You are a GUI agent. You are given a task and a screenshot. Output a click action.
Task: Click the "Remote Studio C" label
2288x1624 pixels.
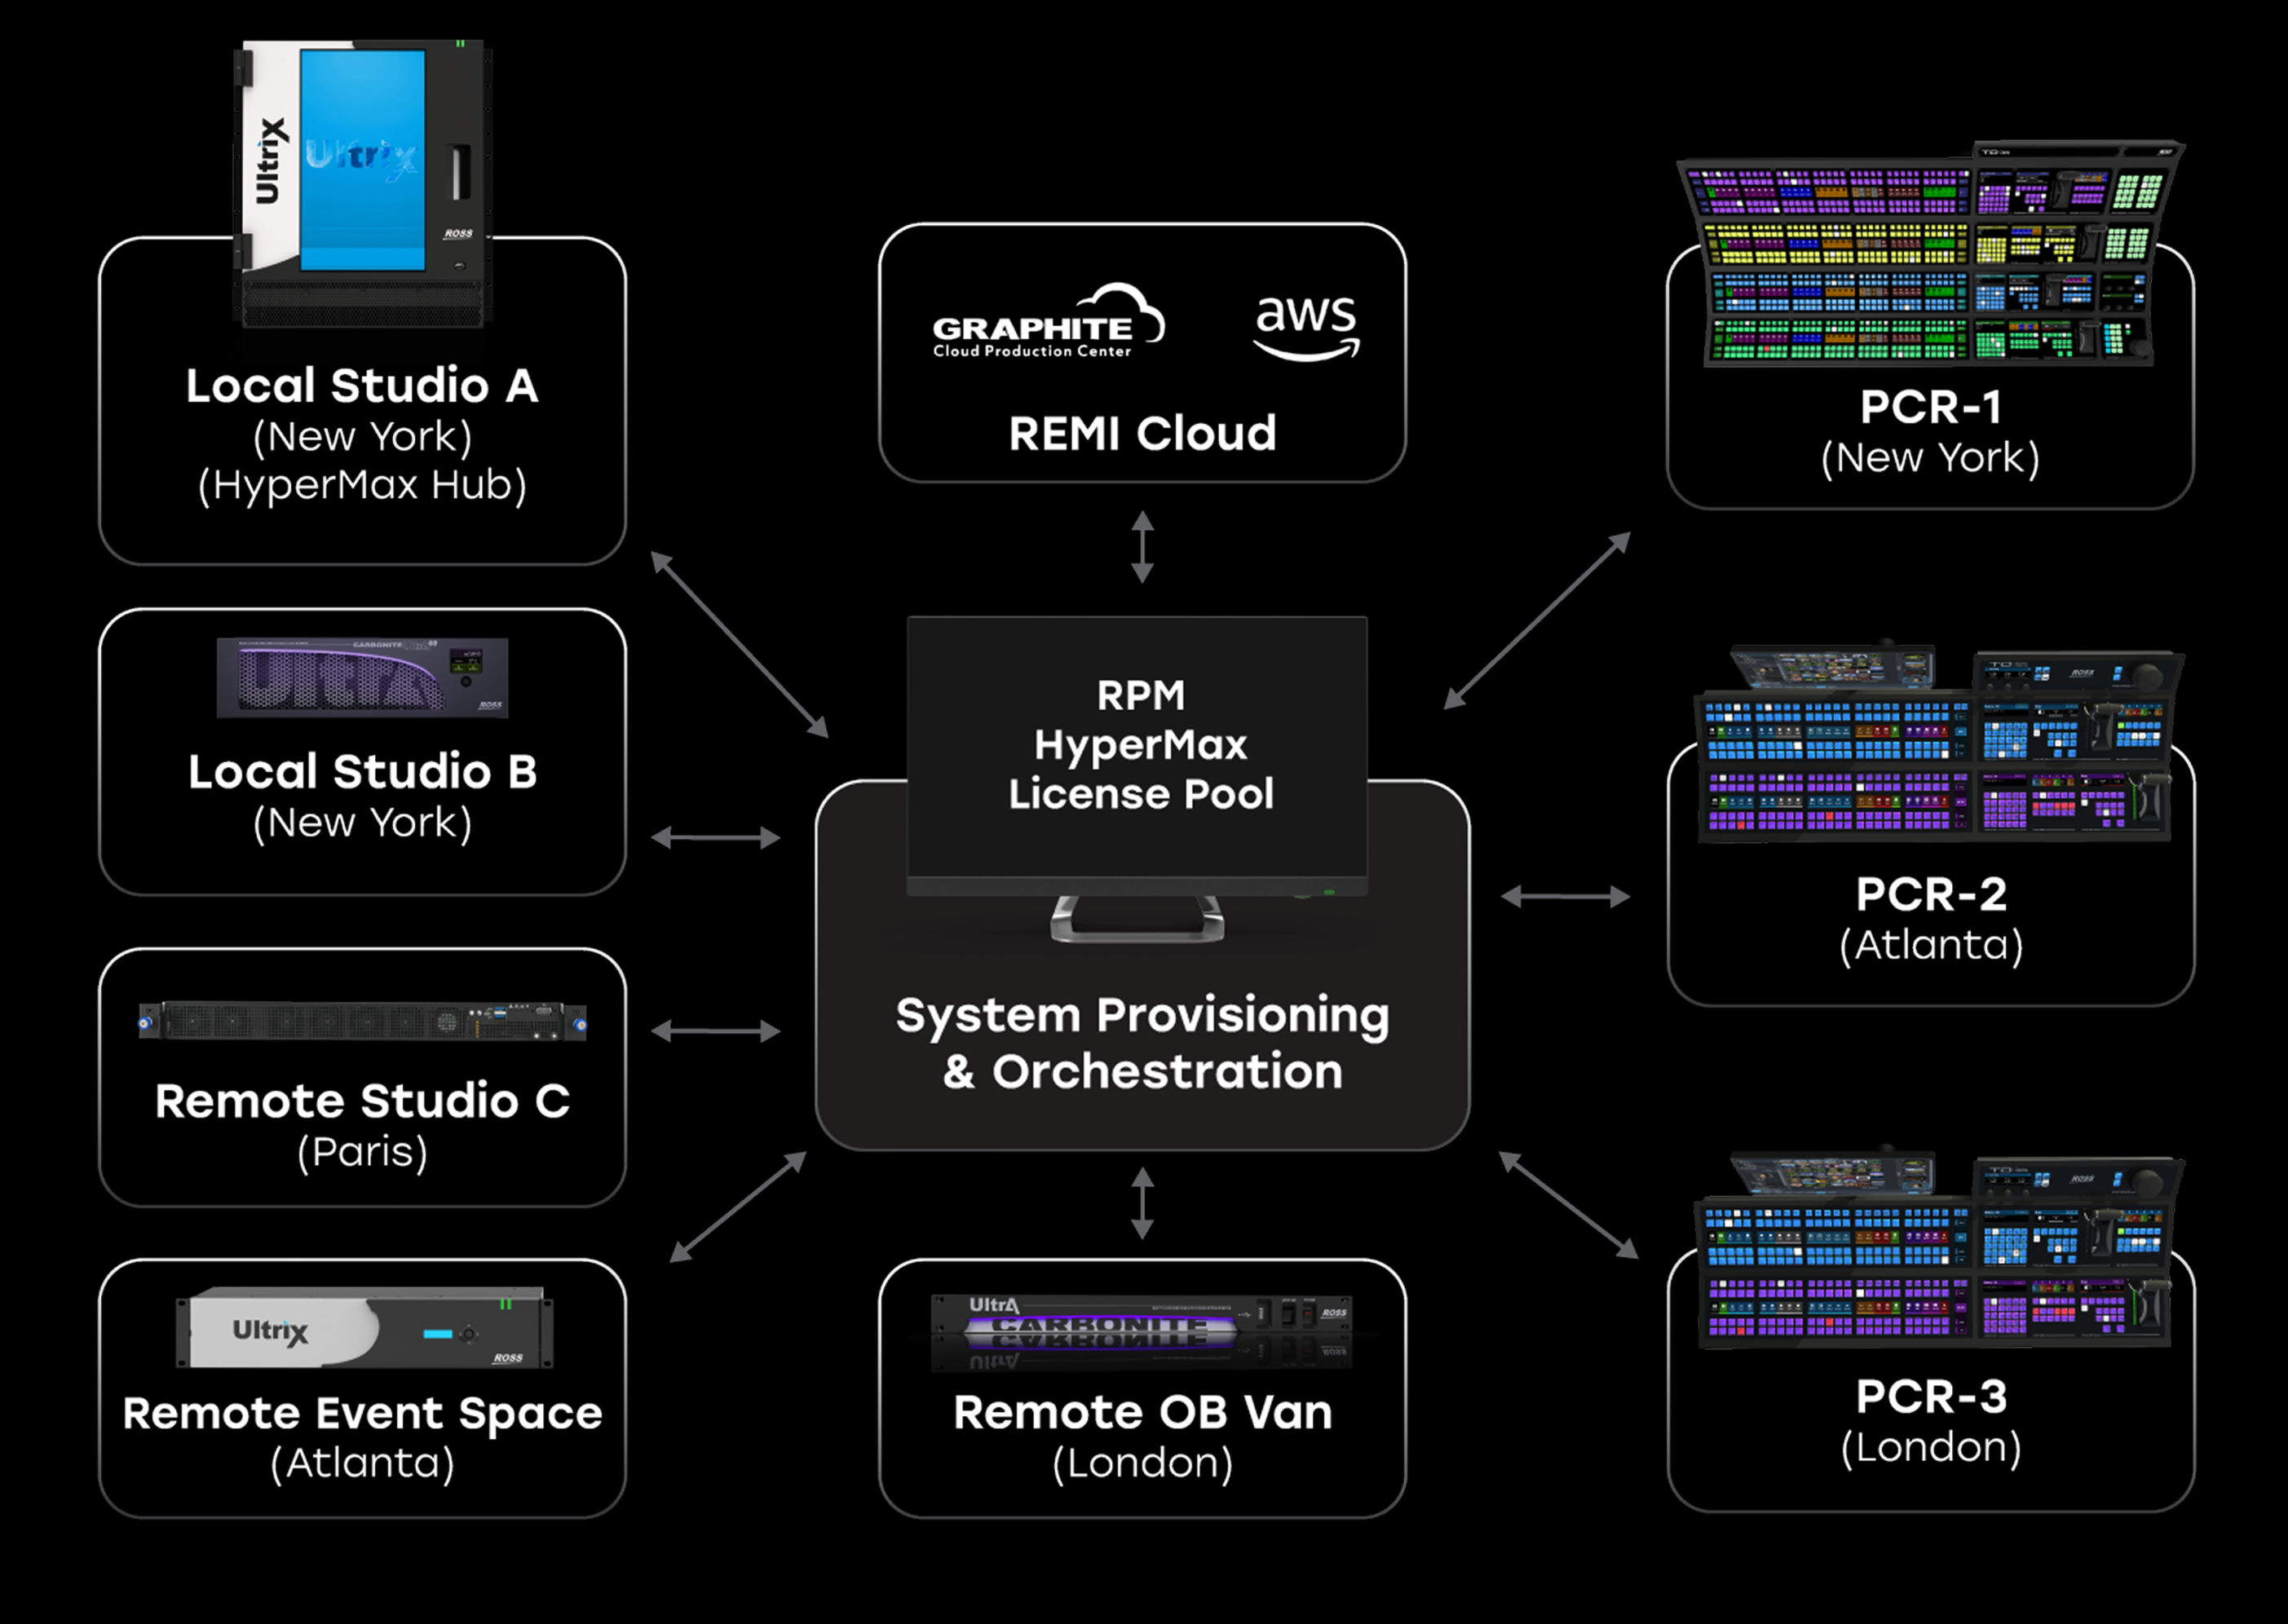(362, 1101)
